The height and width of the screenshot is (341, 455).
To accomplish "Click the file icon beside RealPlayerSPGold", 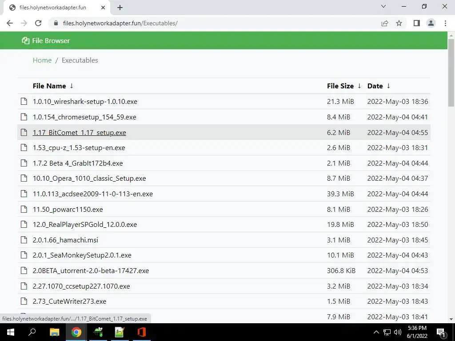I will tap(24, 224).
